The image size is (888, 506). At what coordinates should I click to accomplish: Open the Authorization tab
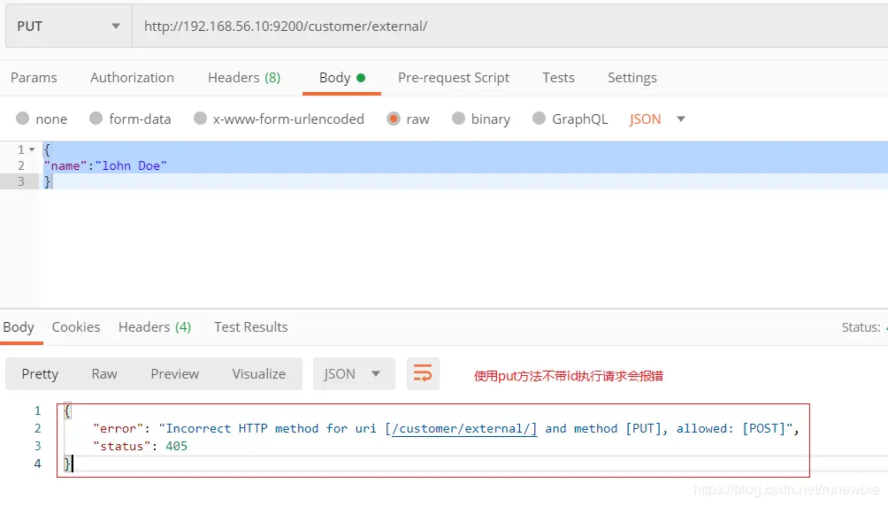click(x=132, y=78)
